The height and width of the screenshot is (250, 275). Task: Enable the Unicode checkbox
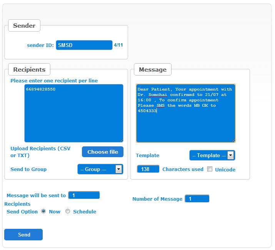pos(210,169)
